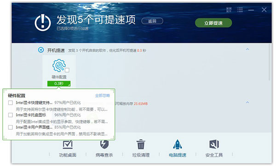Open 垃圾清理 trash bin icon
This screenshot has height=167, width=276.
(x=141, y=148)
